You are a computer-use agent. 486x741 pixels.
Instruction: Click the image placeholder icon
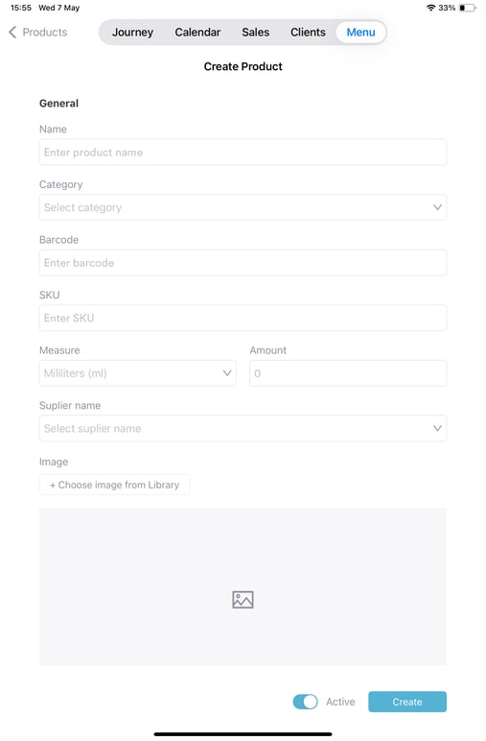pyautogui.click(x=243, y=600)
